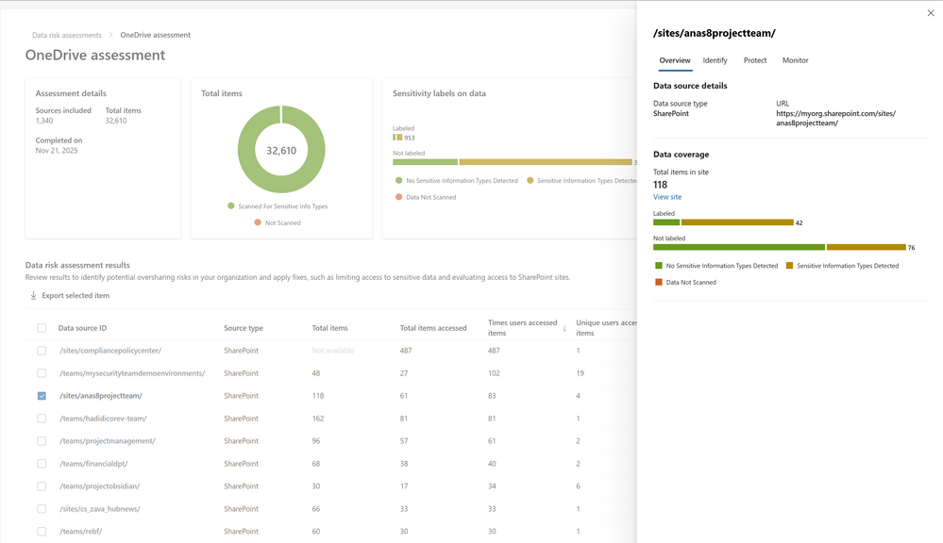The image size is (943, 543).
Task: Sort by Source type column header
Action: click(244, 328)
